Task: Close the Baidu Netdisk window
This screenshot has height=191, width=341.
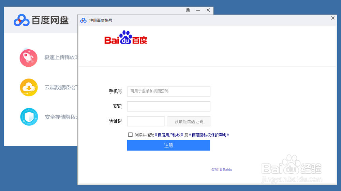Action: coord(208,10)
